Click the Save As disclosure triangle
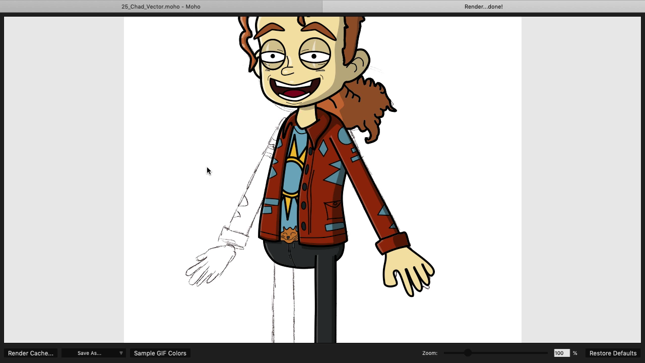Image resolution: width=645 pixels, height=363 pixels. coord(121,353)
